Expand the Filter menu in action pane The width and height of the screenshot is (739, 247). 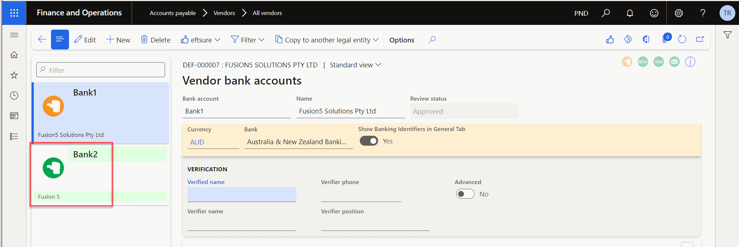[248, 40]
